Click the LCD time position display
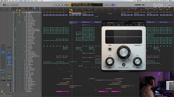 (76, 4)
